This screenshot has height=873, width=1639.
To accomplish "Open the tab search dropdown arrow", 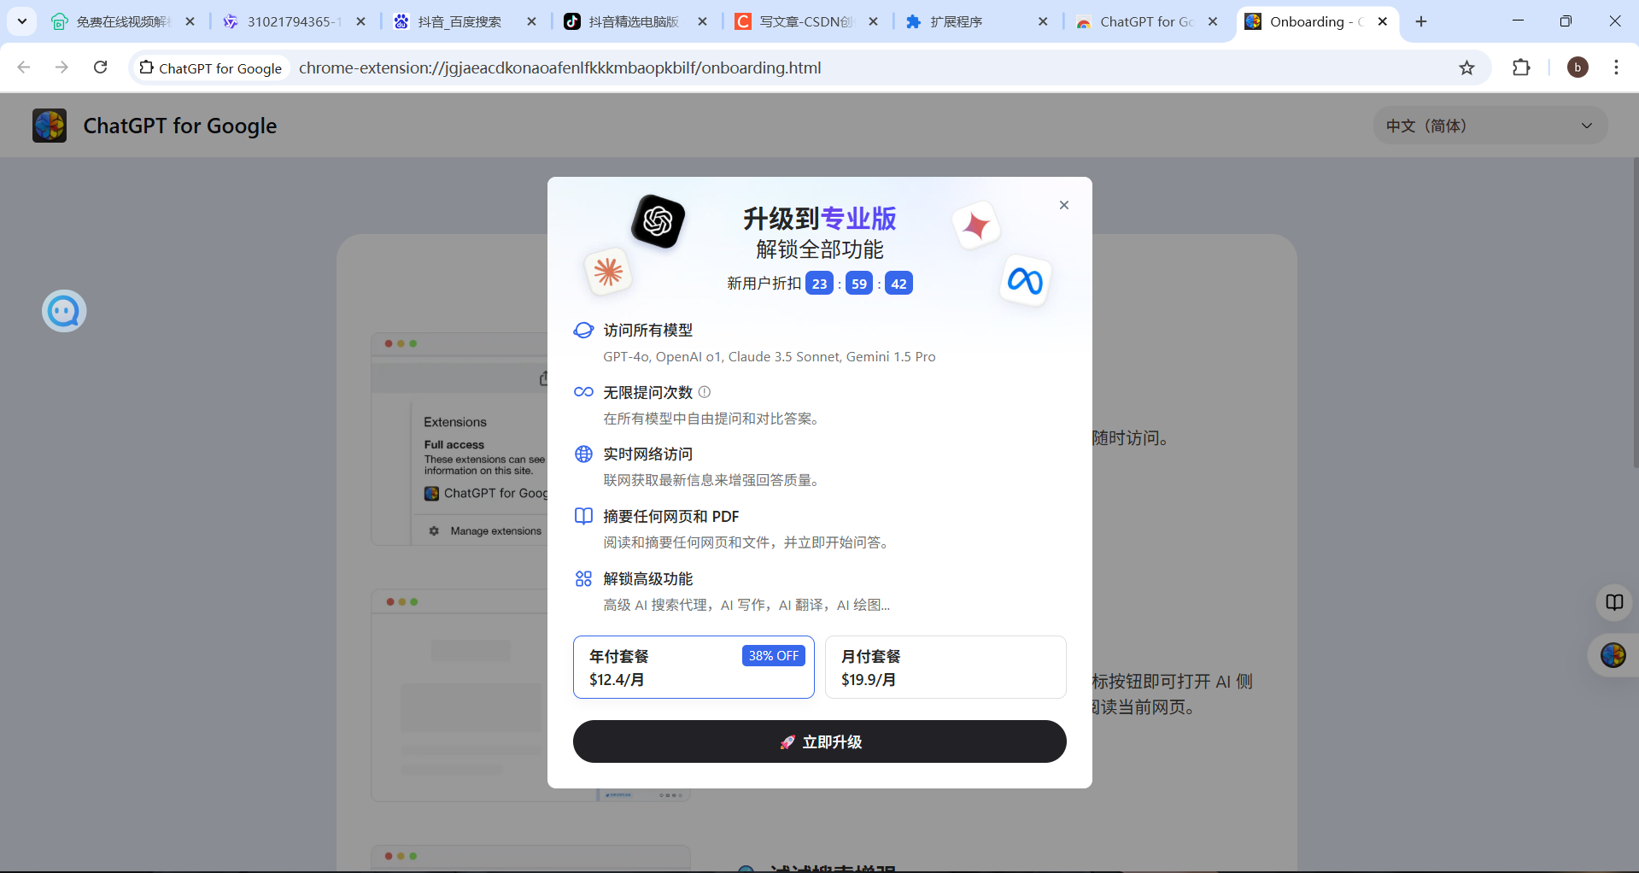I will [22, 21].
